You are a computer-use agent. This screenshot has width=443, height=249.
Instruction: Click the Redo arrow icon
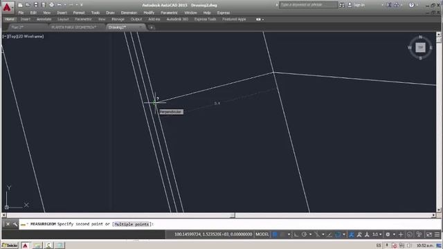click(x=71, y=5)
